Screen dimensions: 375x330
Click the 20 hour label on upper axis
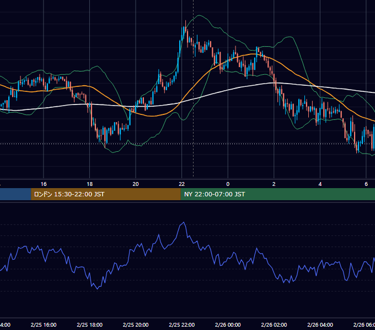coord(136,184)
